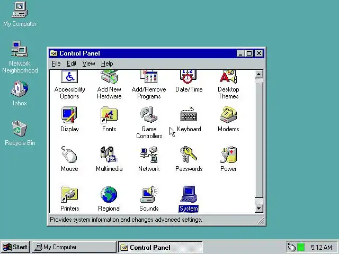
Task: Click the scrollbar up arrow
Action: click(x=259, y=74)
